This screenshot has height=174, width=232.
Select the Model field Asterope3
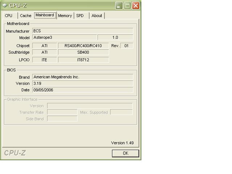pyautogui.click(x=65, y=37)
